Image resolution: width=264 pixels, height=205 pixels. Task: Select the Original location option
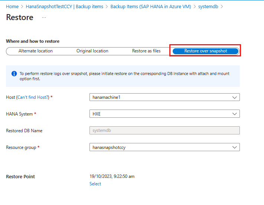pyautogui.click(x=92, y=51)
